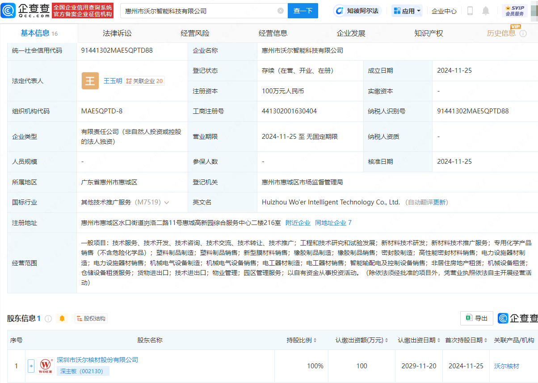The height and width of the screenshot is (383, 538).
Task: Click the 营业期限 value 2024-11-25 至 无固定期限
Action: (300, 137)
